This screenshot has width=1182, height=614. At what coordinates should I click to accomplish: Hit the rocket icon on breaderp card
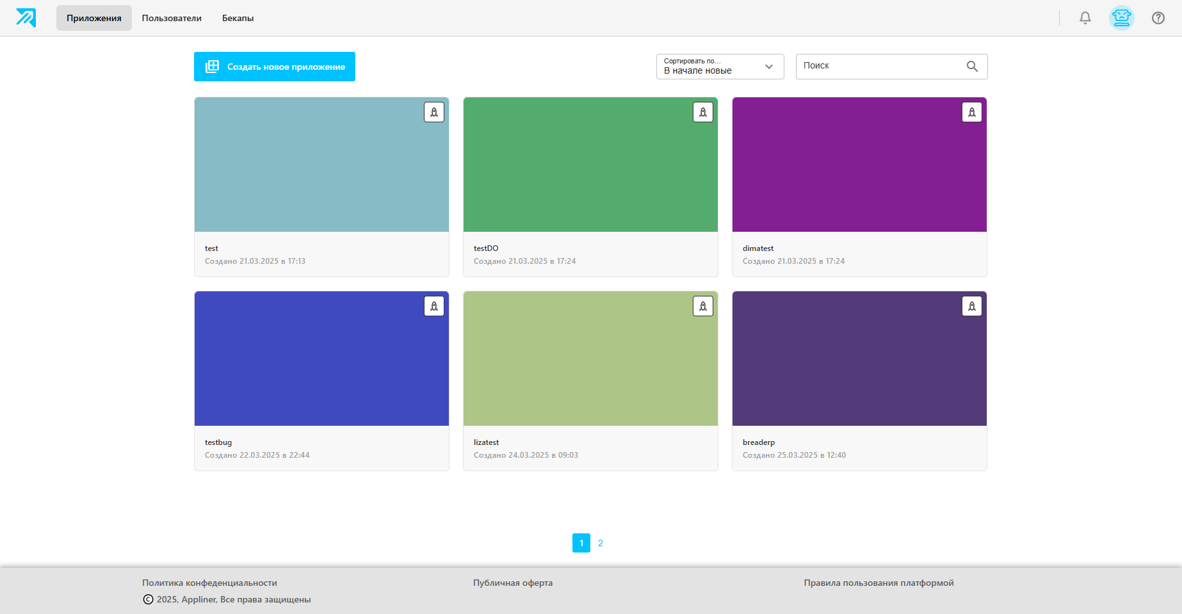[972, 306]
